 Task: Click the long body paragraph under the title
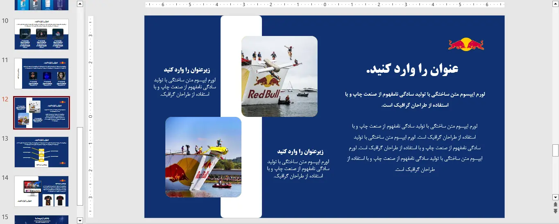click(414, 148)
